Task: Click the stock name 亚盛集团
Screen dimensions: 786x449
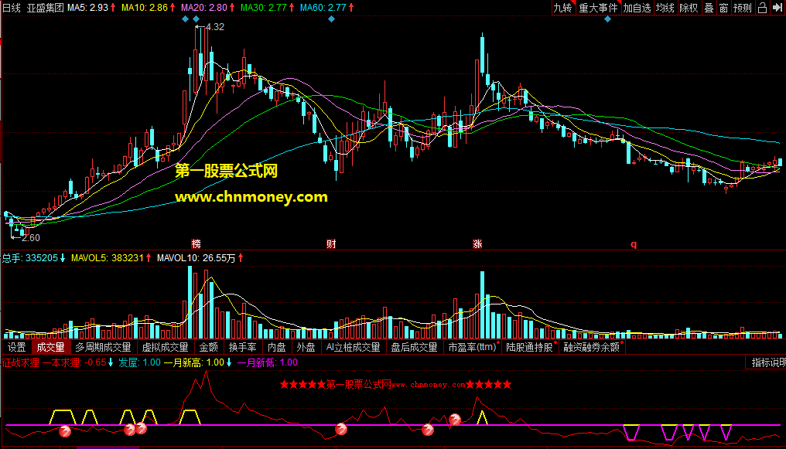Action: tap(46, 8)
